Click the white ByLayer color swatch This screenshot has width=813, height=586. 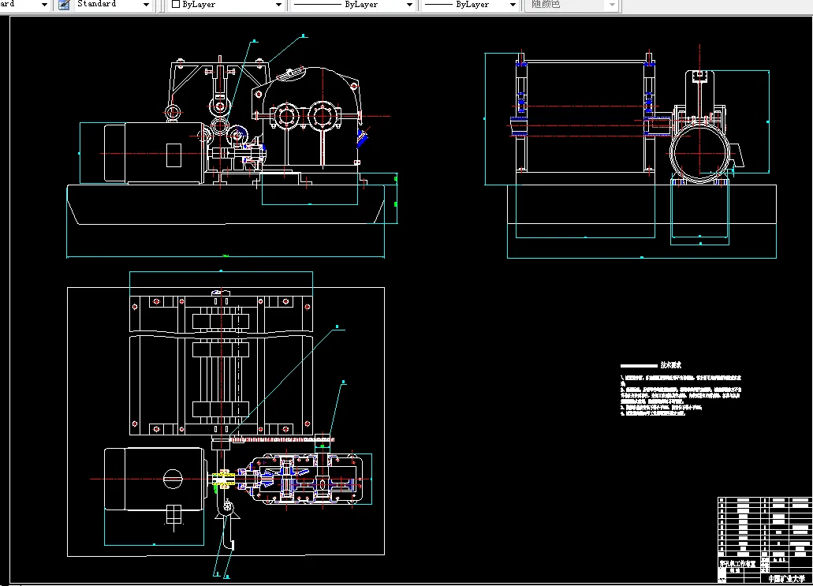(x=175, y=5)
